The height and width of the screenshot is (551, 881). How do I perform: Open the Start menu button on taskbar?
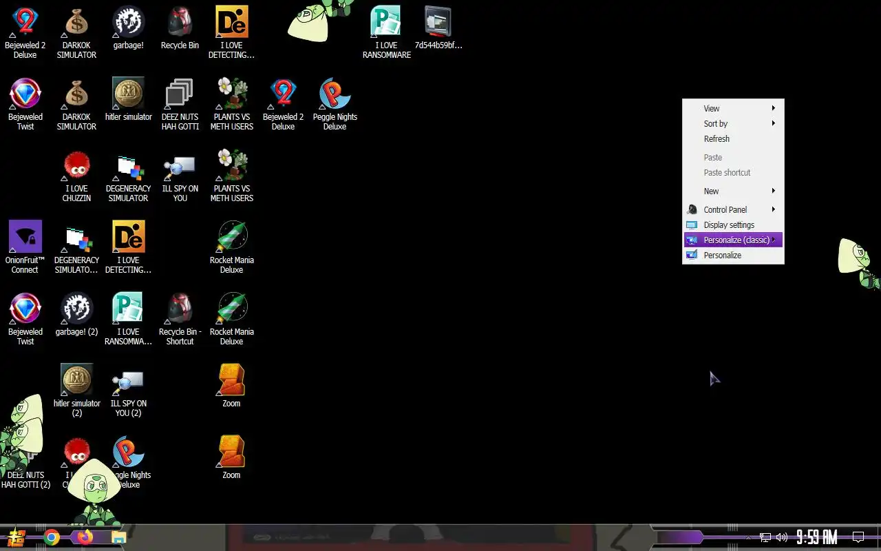tap(16, 537)
